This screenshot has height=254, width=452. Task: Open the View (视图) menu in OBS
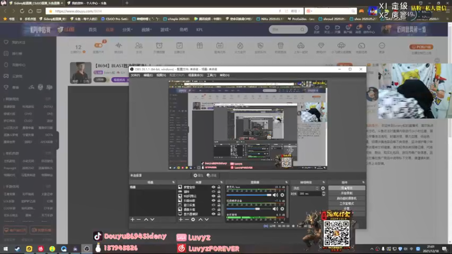161,75
